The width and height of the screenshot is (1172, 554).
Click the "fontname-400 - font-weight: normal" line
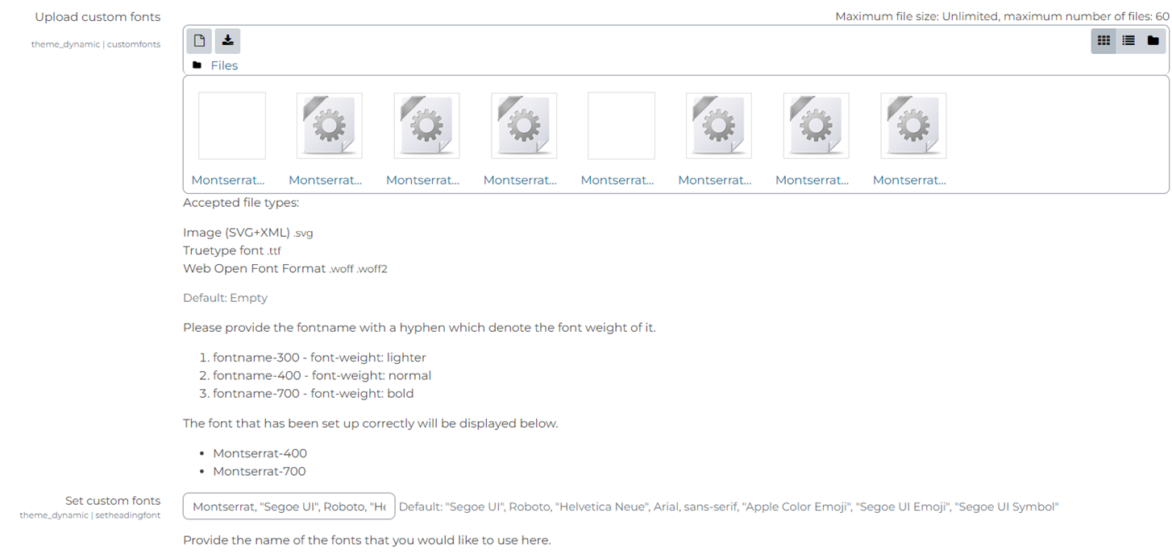click(x=322, y=375)
